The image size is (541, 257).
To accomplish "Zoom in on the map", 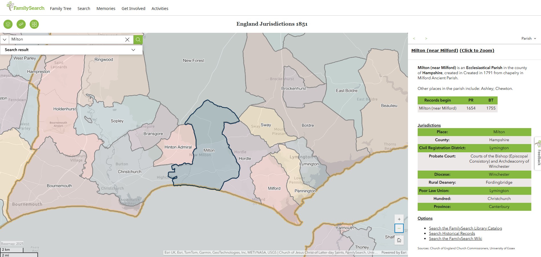I will pyautogui.click(x=399, y=219).
